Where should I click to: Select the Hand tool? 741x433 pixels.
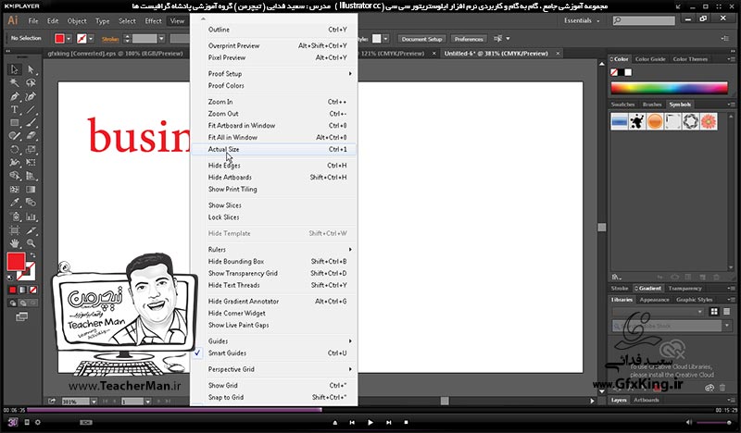[x=14, y=243]
